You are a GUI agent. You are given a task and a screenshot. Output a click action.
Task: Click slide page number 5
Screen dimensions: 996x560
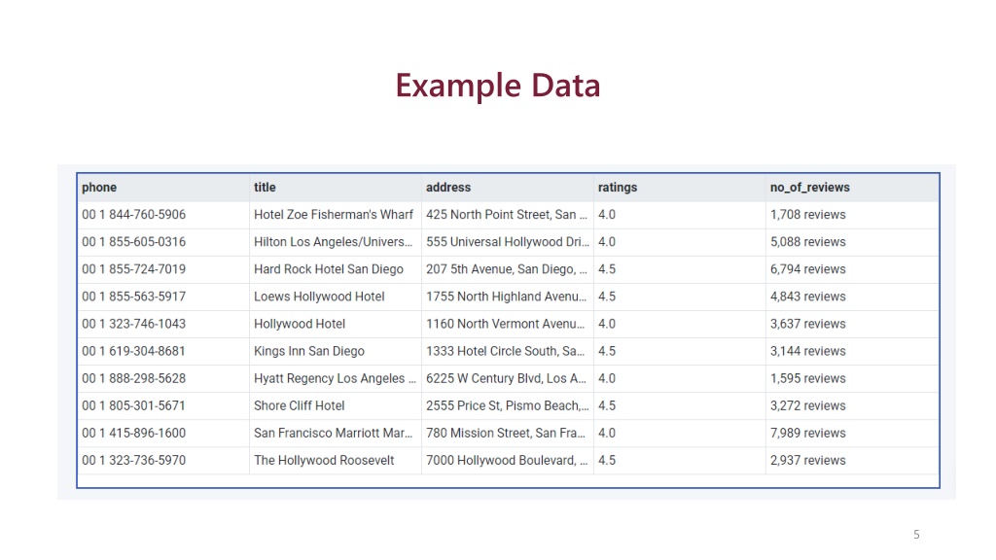point(916,535)
